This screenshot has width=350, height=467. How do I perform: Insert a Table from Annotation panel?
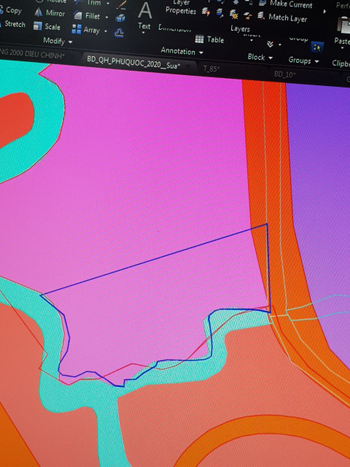click(x=209, y=39)
